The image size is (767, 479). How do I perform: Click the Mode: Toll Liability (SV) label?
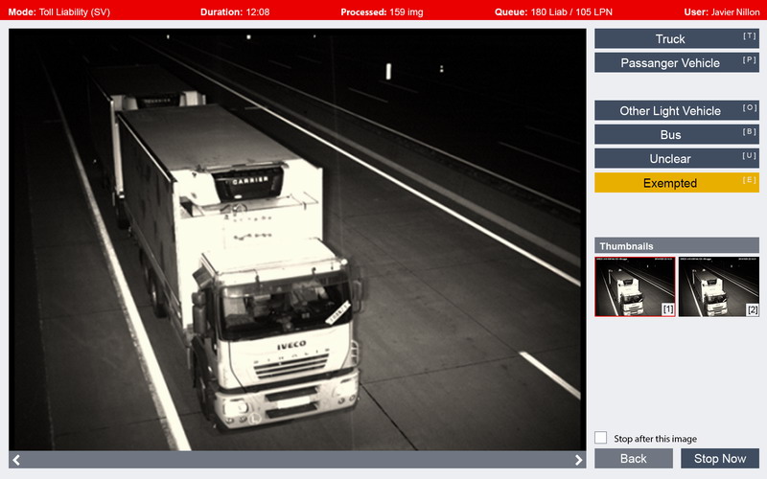click(58, 11)
